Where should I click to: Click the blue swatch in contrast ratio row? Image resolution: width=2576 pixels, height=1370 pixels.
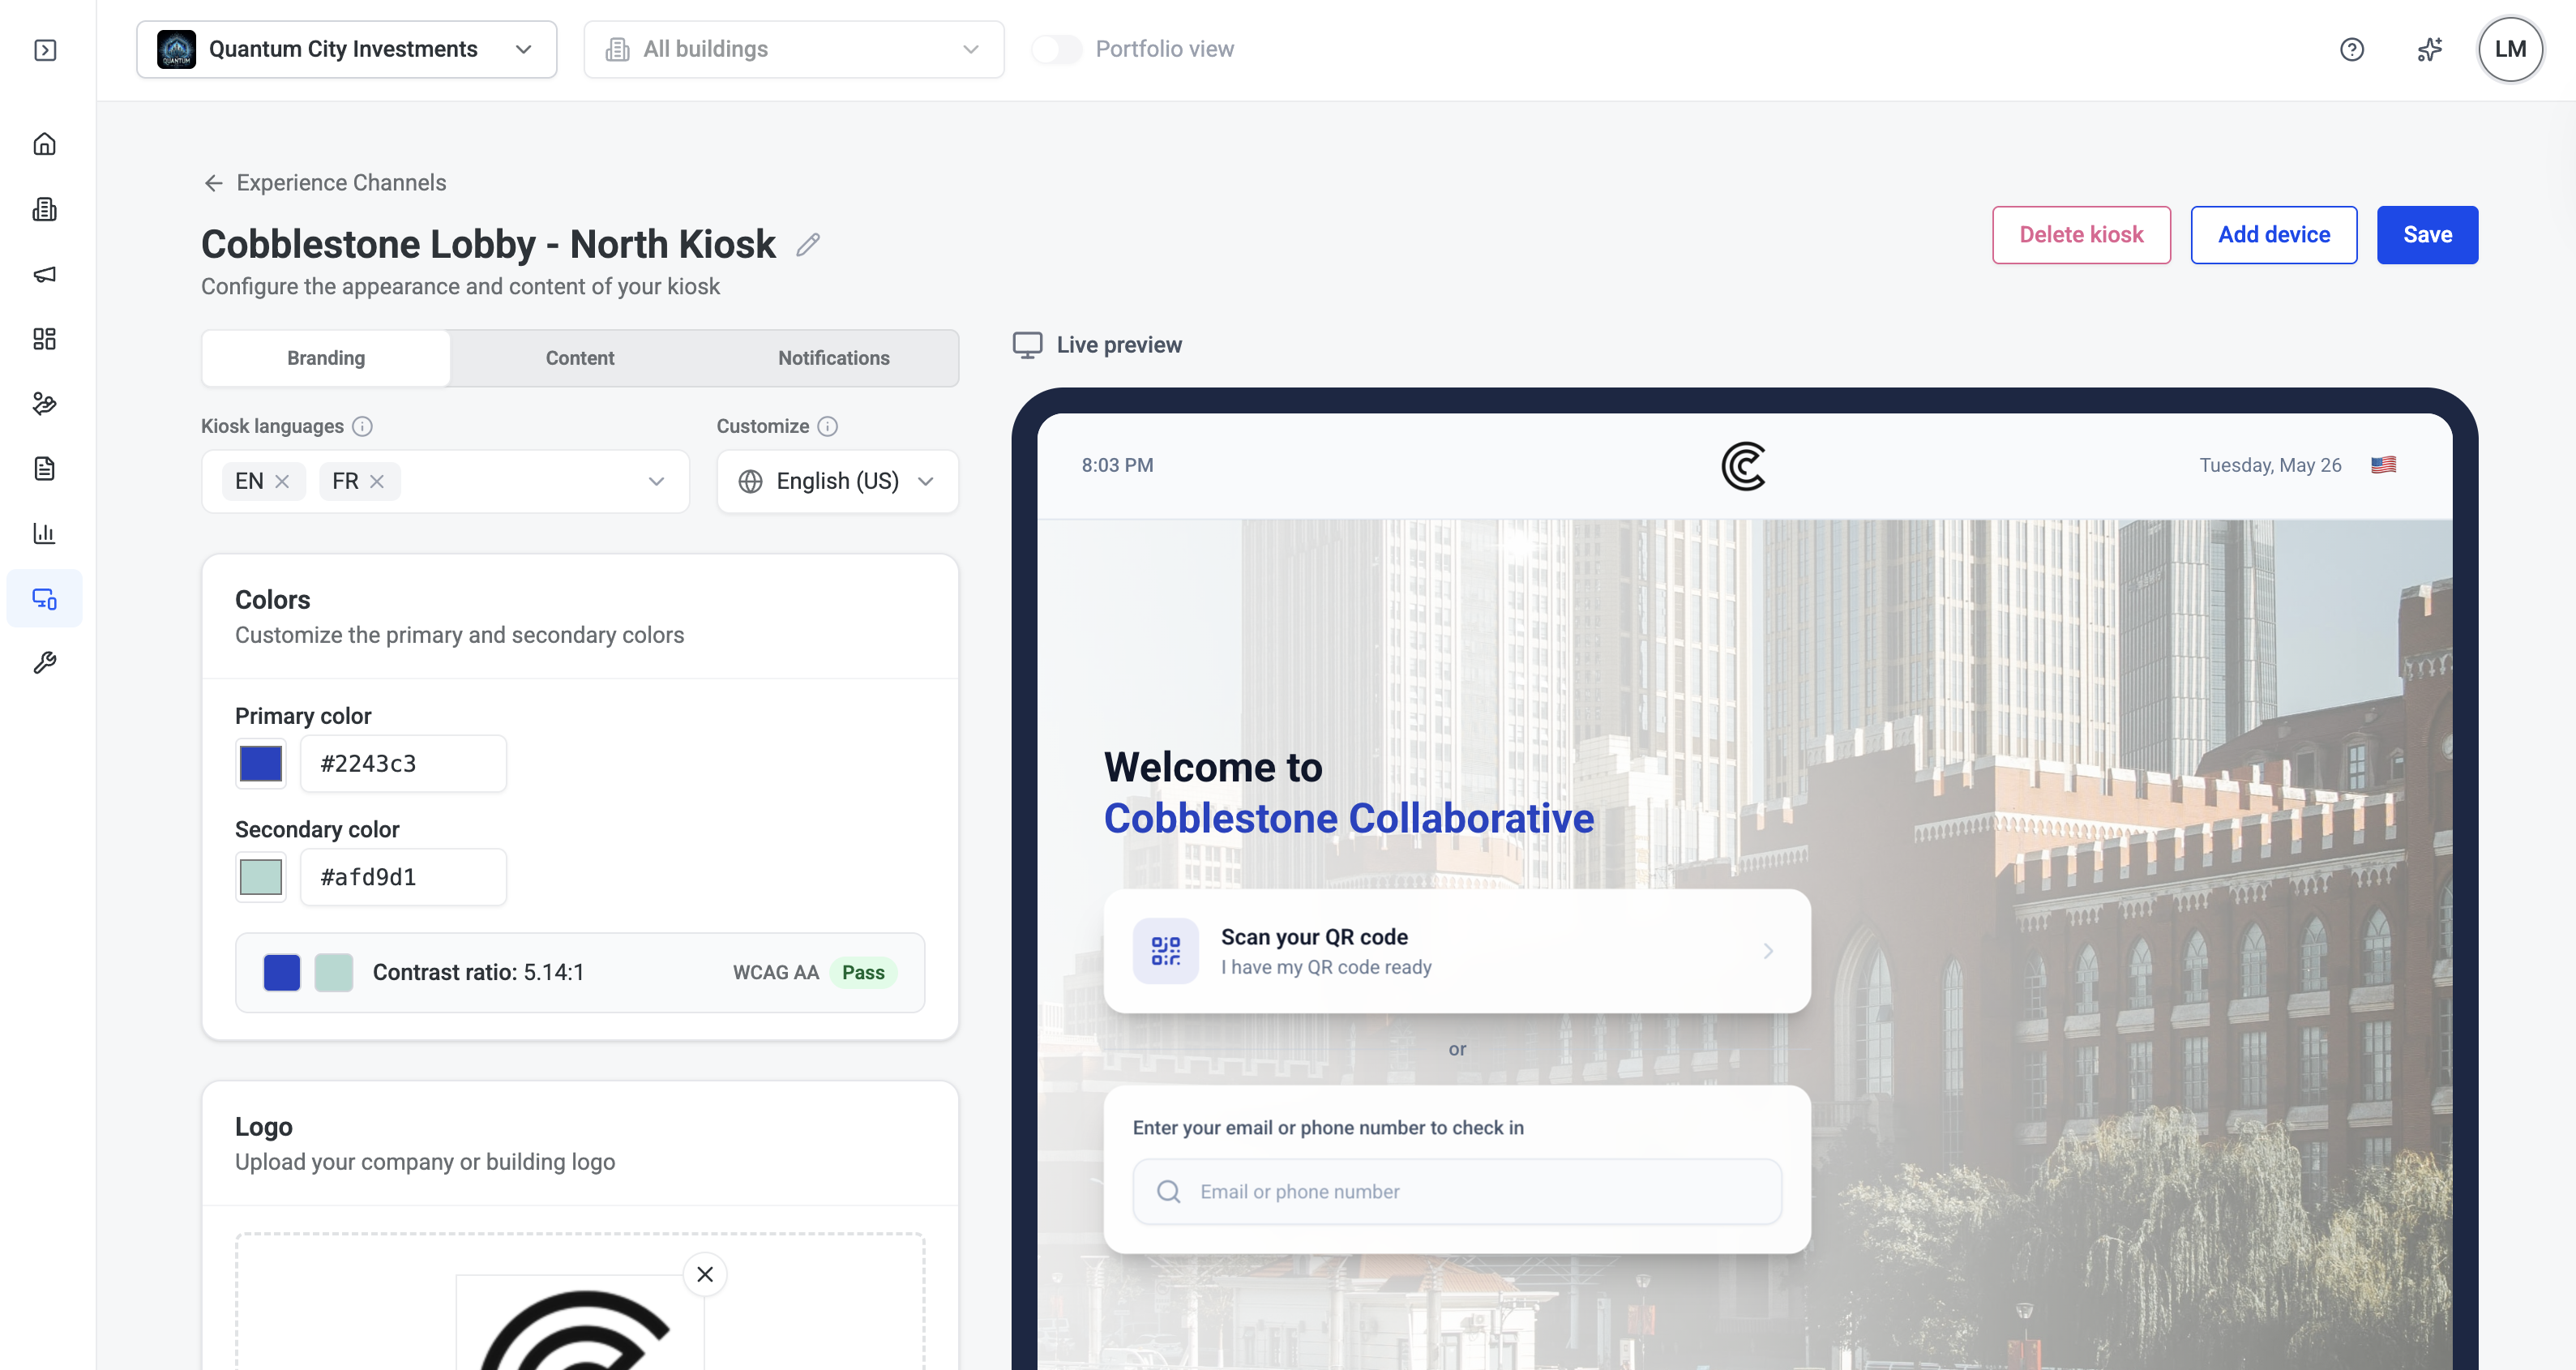tap(282, 973)
